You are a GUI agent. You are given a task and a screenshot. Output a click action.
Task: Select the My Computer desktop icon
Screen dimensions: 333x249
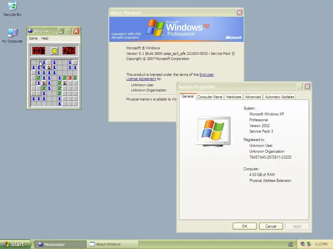12,35
